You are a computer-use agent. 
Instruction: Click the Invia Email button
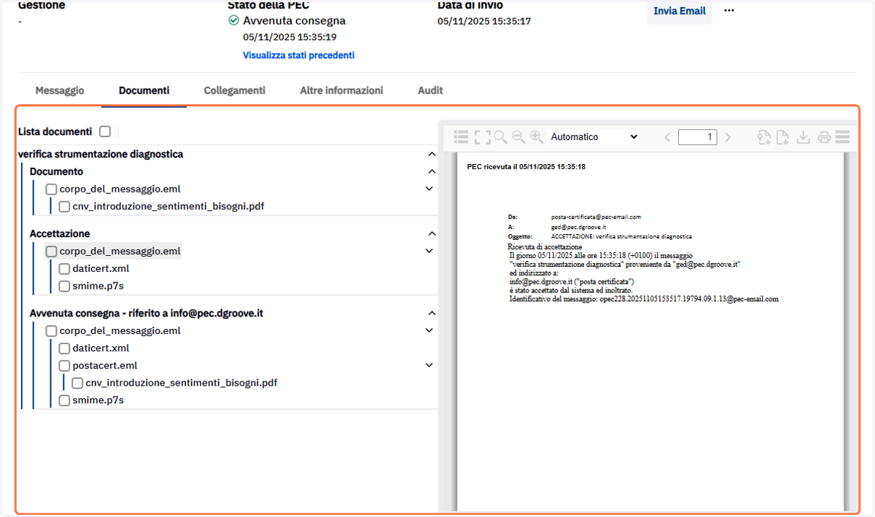click(680, 12)
